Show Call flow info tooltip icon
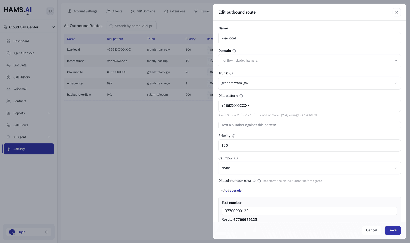Image resolution: width=410 pixels, height=243 pixels. [236, 158]
